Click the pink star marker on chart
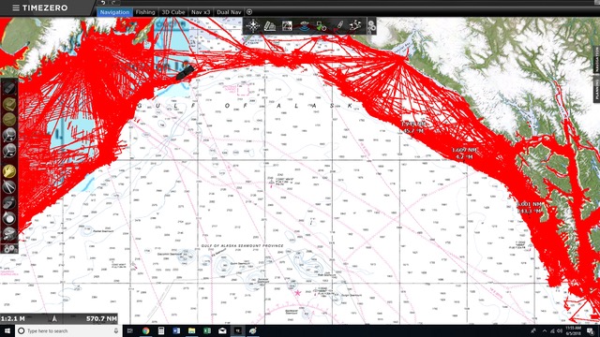The height and width of the screenshot is (337, 600). [x=298, y=293]
